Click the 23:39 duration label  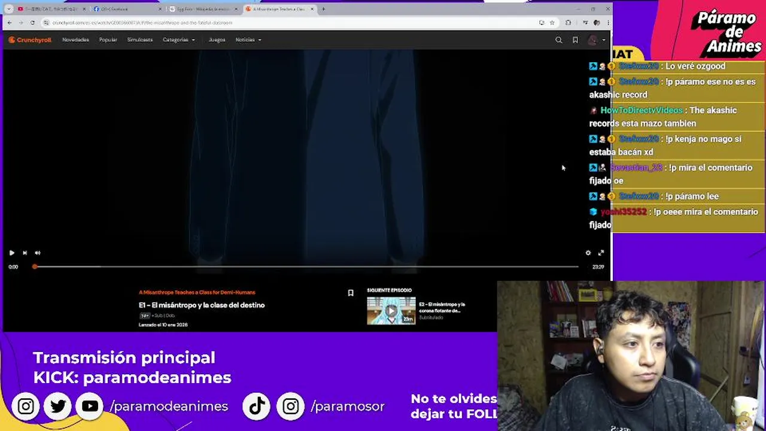[x=598, y=267]
